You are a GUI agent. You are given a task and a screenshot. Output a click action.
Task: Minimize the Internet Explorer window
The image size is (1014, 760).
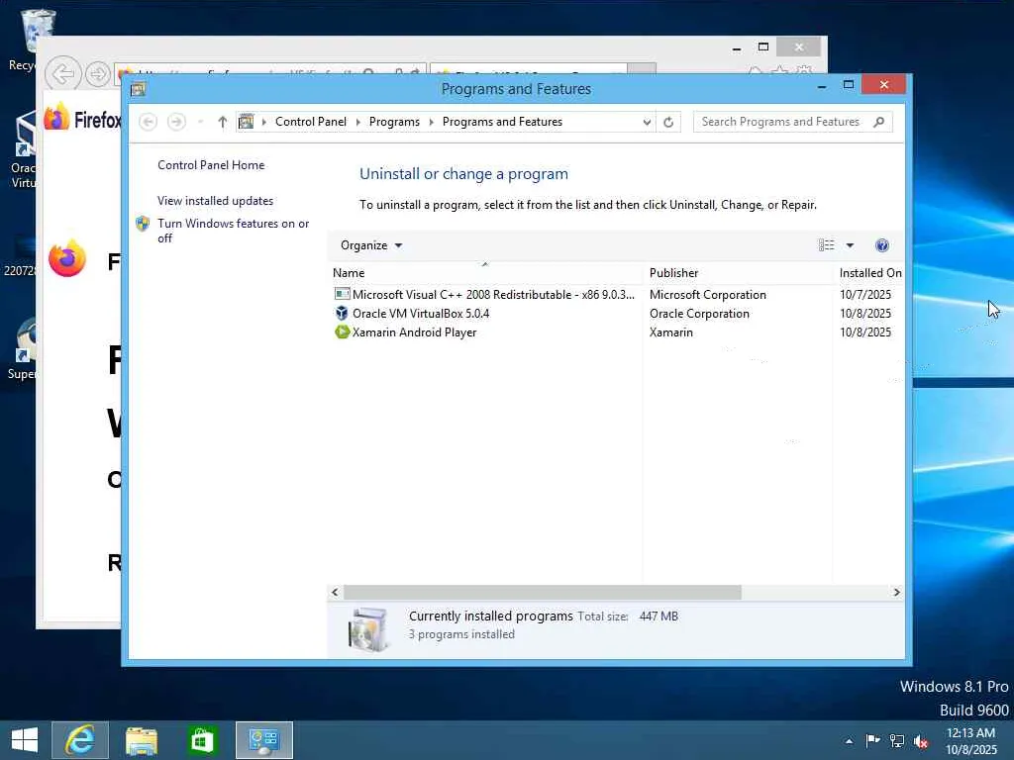pyautogui.click(x=737, y=48)
